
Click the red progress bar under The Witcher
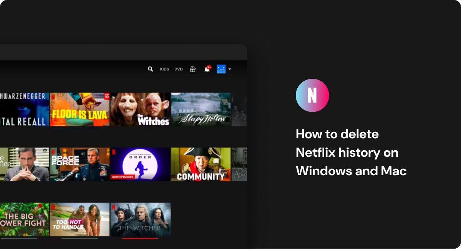coord(140,238)
